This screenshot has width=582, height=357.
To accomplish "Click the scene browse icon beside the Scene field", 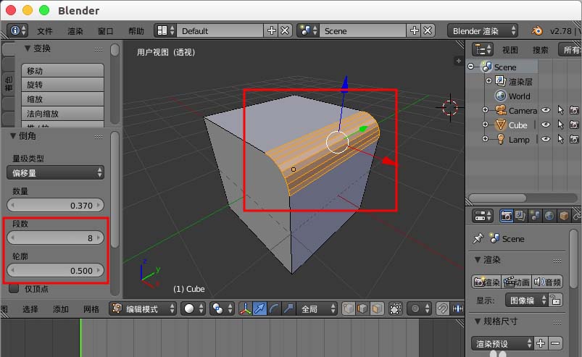I will click(x=309, y=30).
